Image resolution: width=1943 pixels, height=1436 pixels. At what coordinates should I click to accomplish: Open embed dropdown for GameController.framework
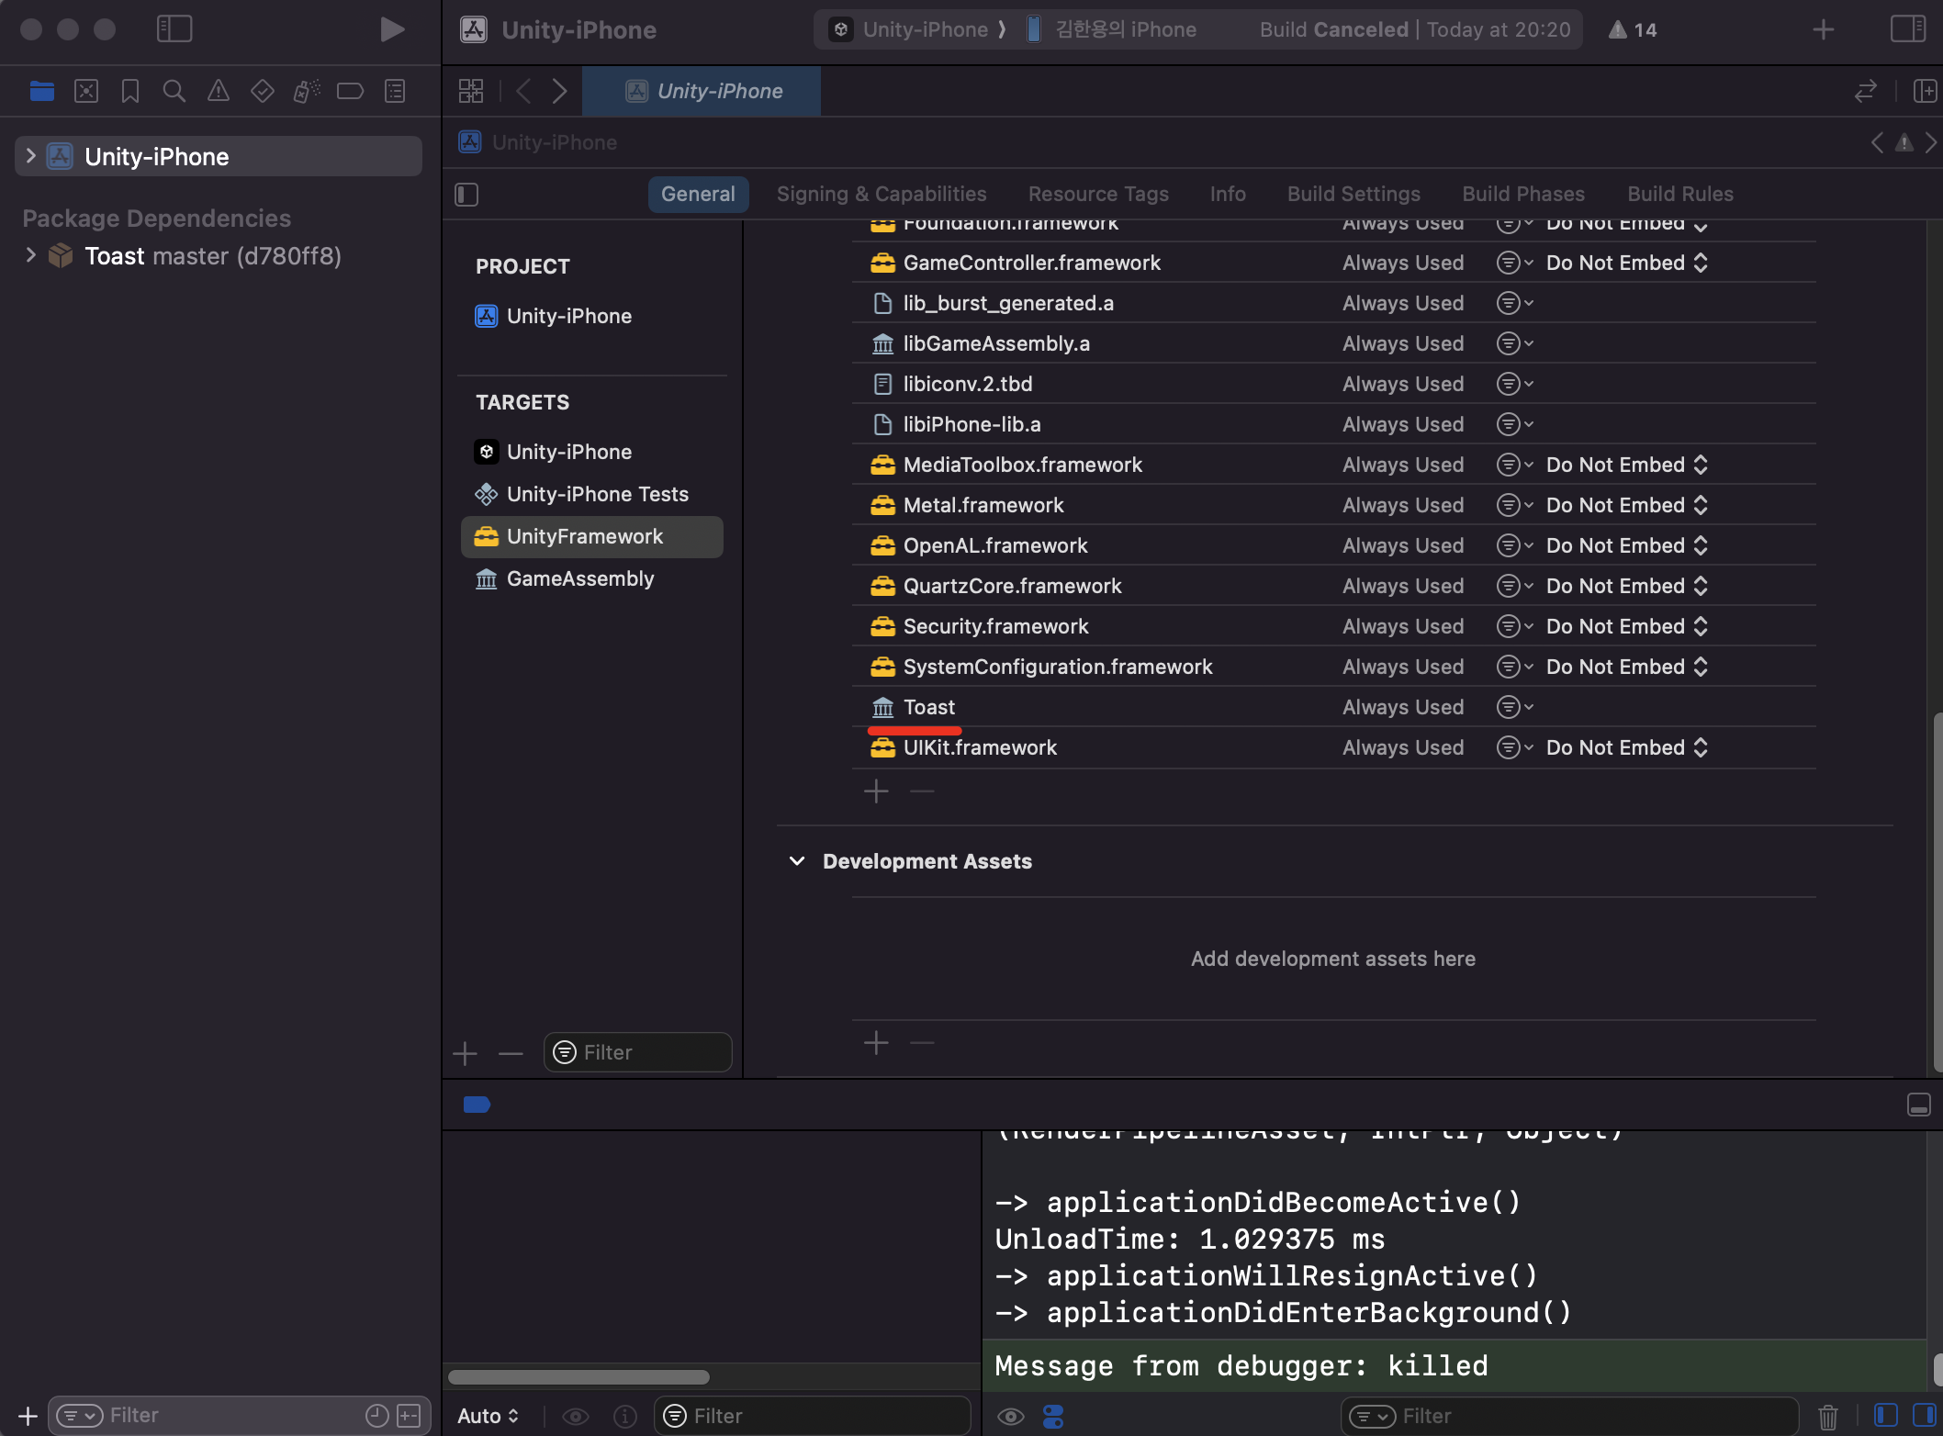[1627, 263]
